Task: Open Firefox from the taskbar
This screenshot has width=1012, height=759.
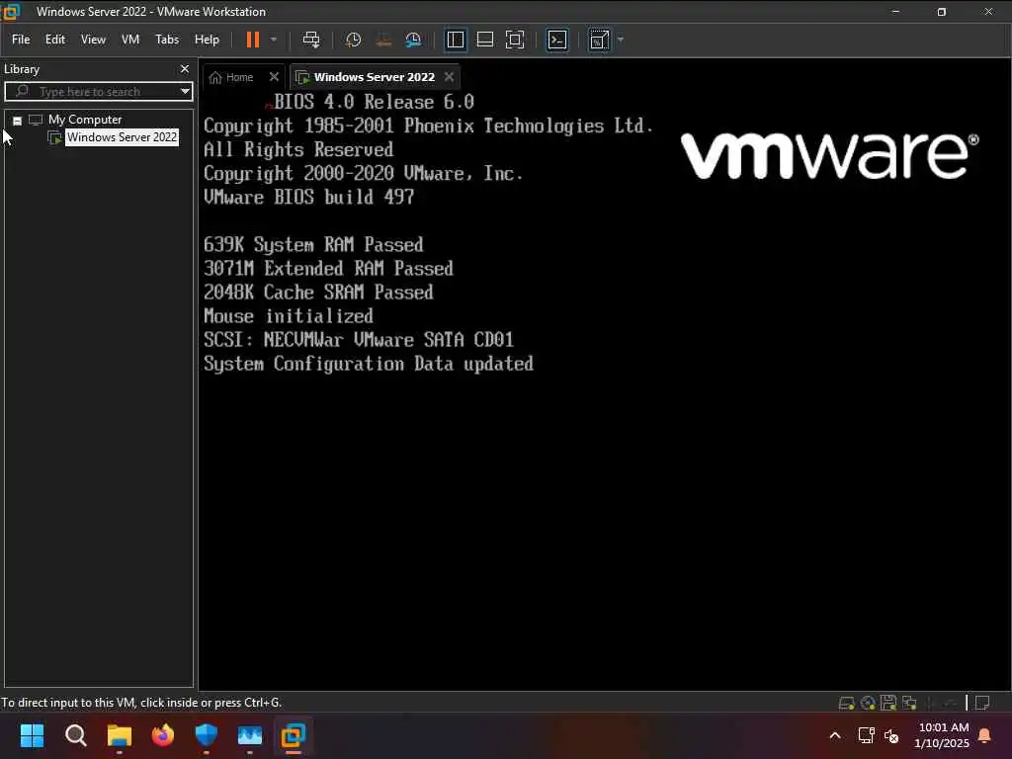Action: pyautogui.click(x=163, y=735)
